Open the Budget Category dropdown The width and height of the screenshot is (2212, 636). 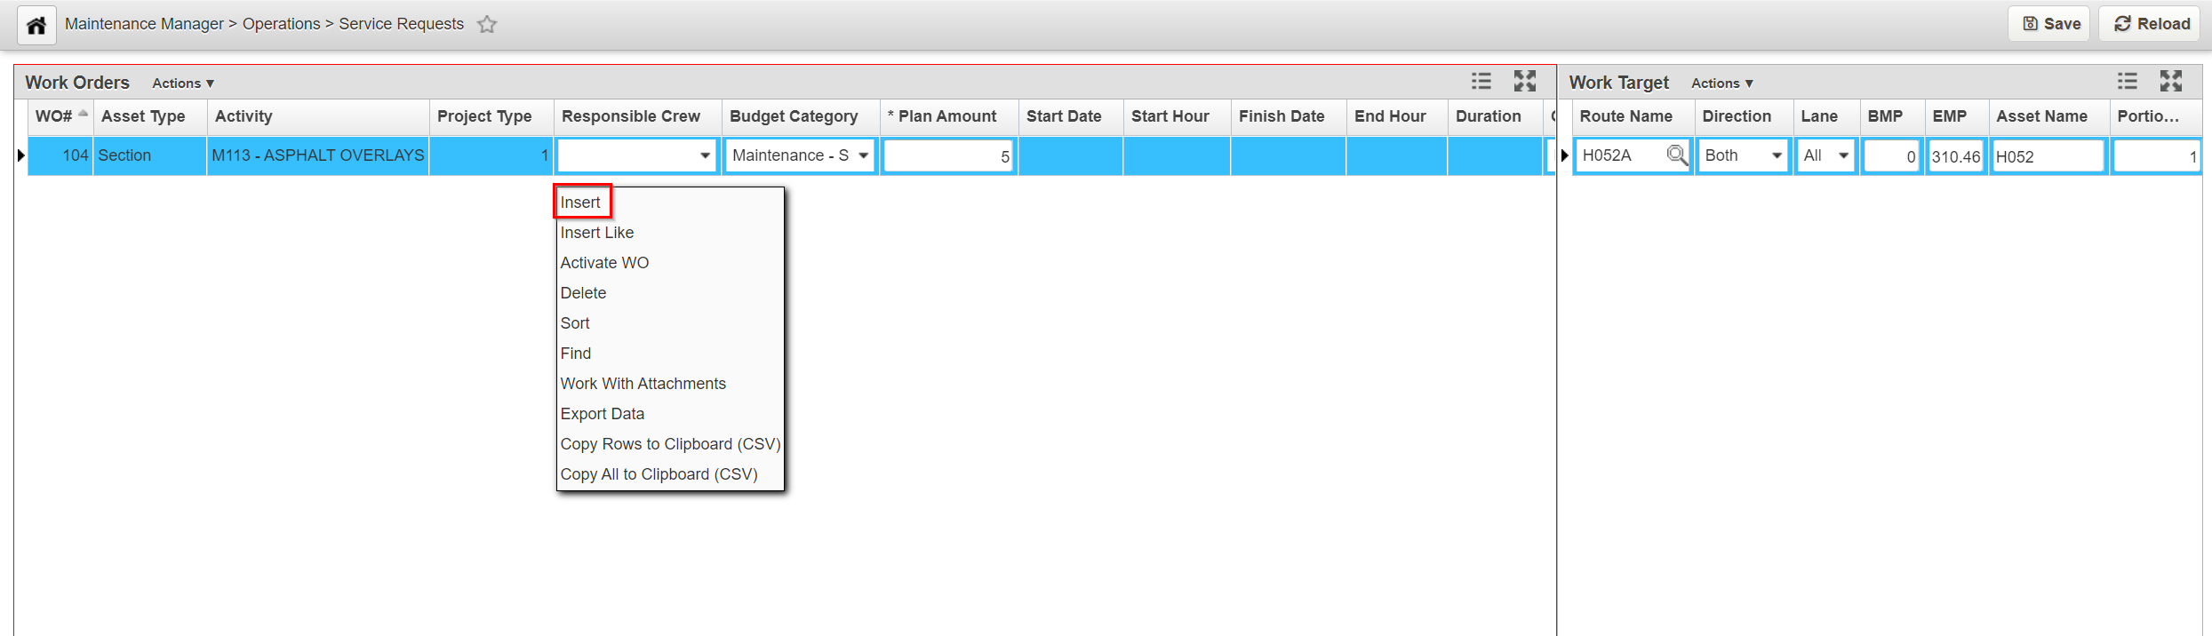pos(863,155)
